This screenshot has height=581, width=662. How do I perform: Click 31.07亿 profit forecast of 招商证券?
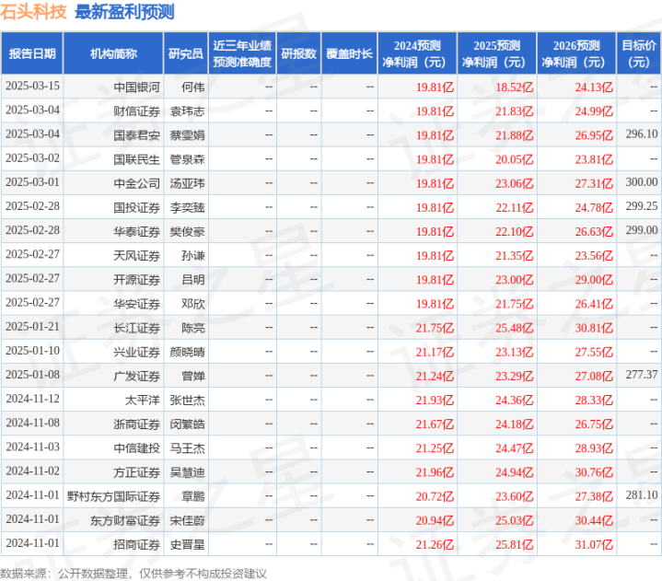coord(594,545)
